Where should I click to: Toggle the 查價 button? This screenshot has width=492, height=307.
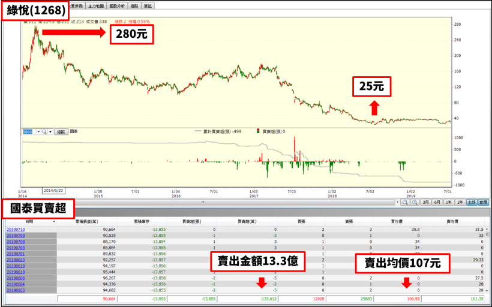pyautogui.click(x=483, y=203)
